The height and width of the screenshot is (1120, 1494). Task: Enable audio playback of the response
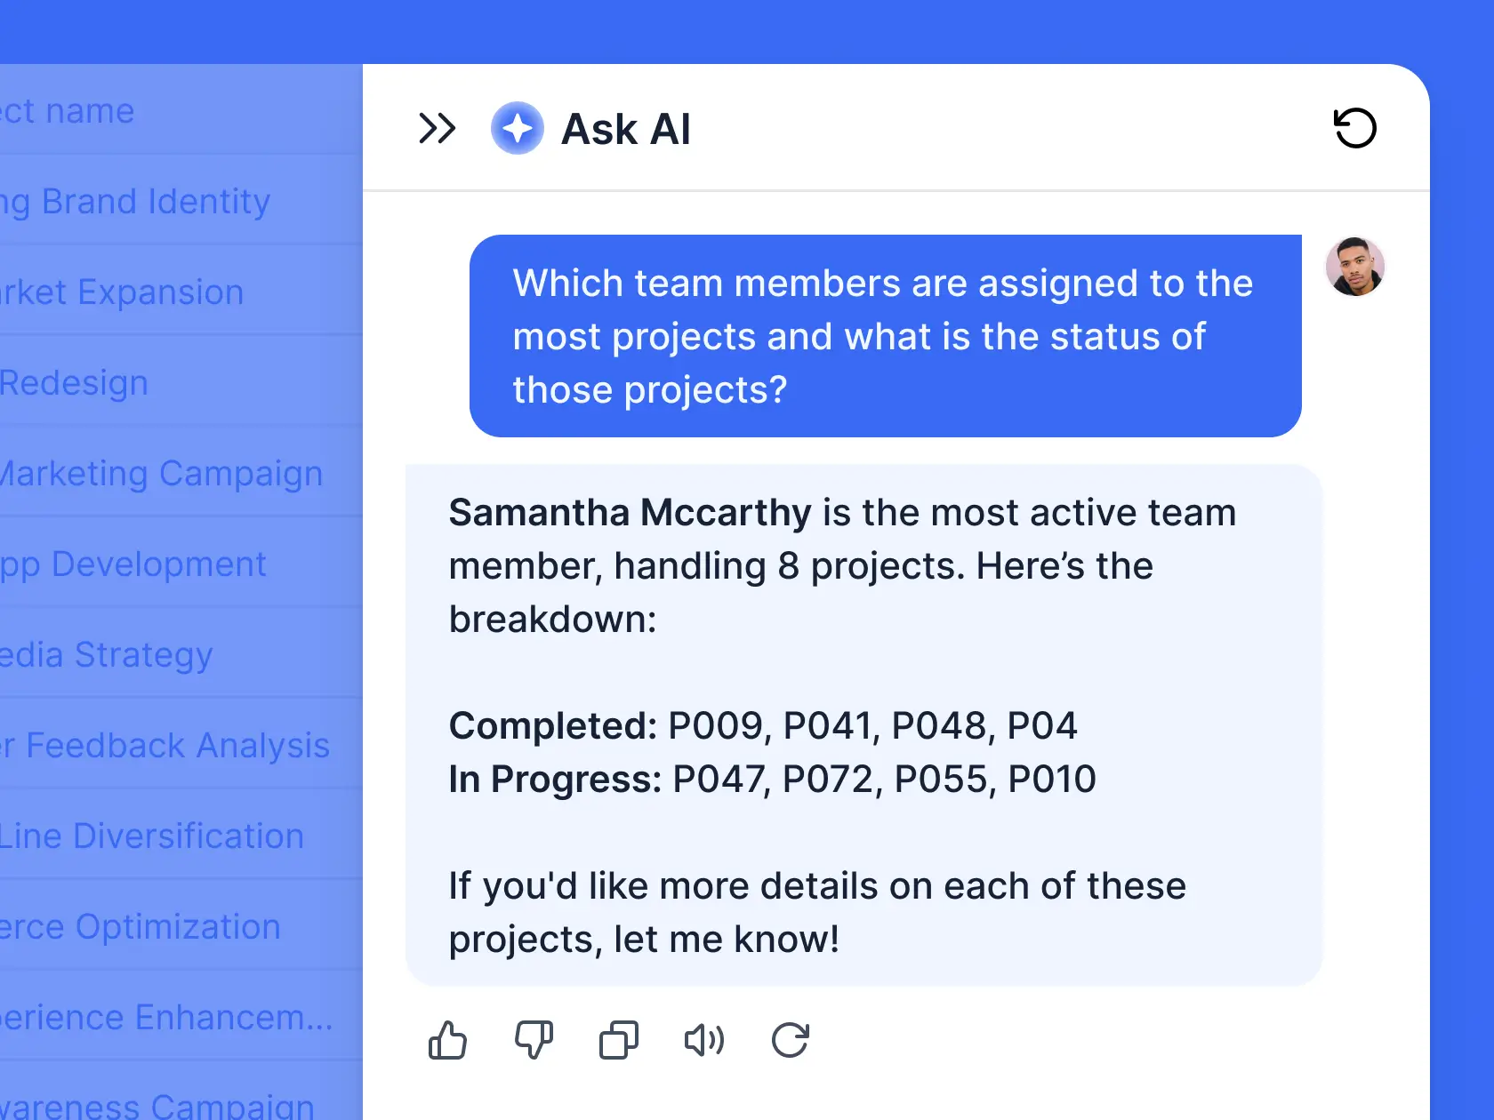(x=703, y=1041)
